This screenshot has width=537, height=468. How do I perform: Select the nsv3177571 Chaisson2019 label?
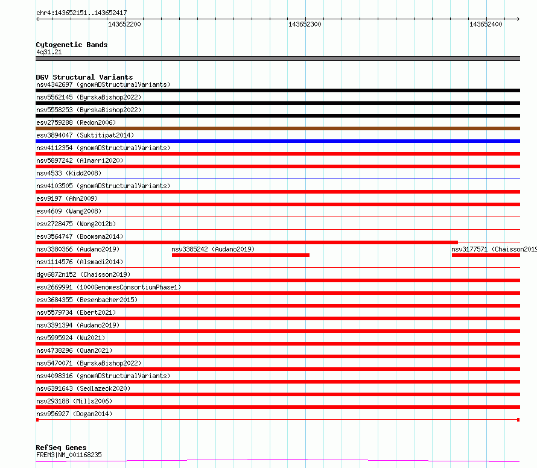point(494,249)
